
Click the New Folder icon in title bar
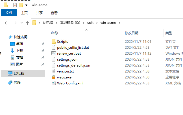pos(21,5)
